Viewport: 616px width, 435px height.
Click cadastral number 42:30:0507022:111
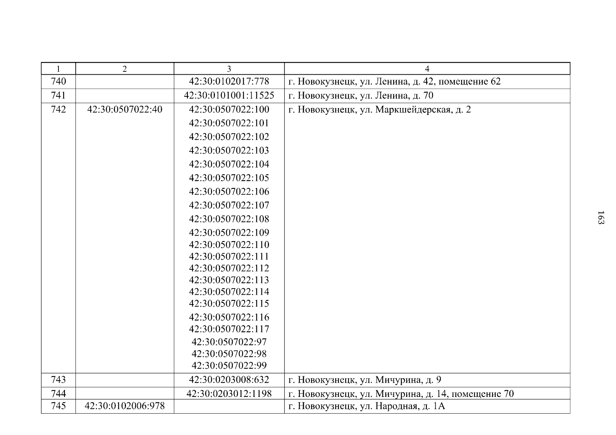[x=229, y=257]
